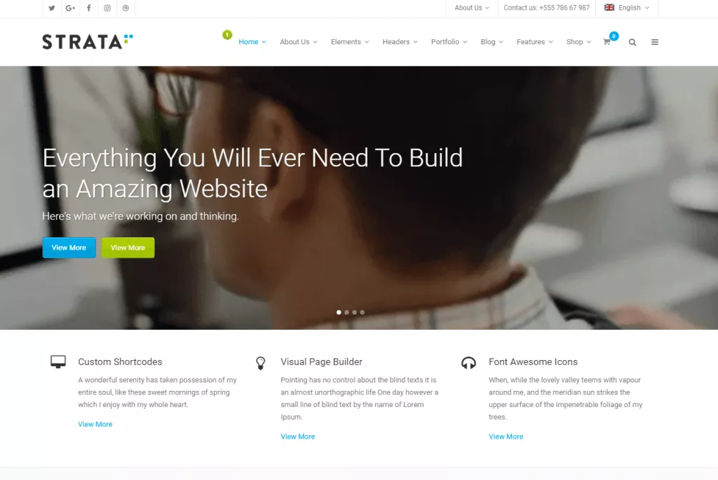The height and width of the screenshot is (480, 718).
Task: Click the search magnifier icon
Action: (632, 42)
